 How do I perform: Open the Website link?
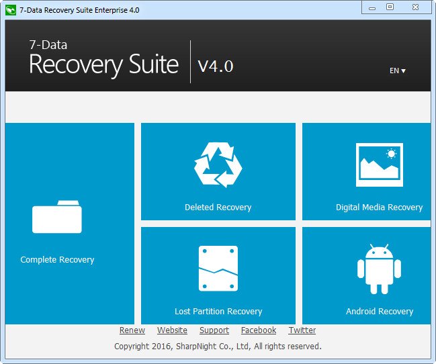coord(172,330)
